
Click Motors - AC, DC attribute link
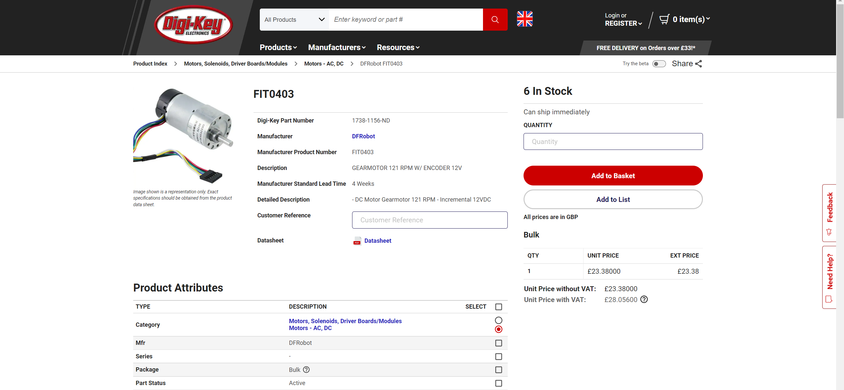coord(310,328)
